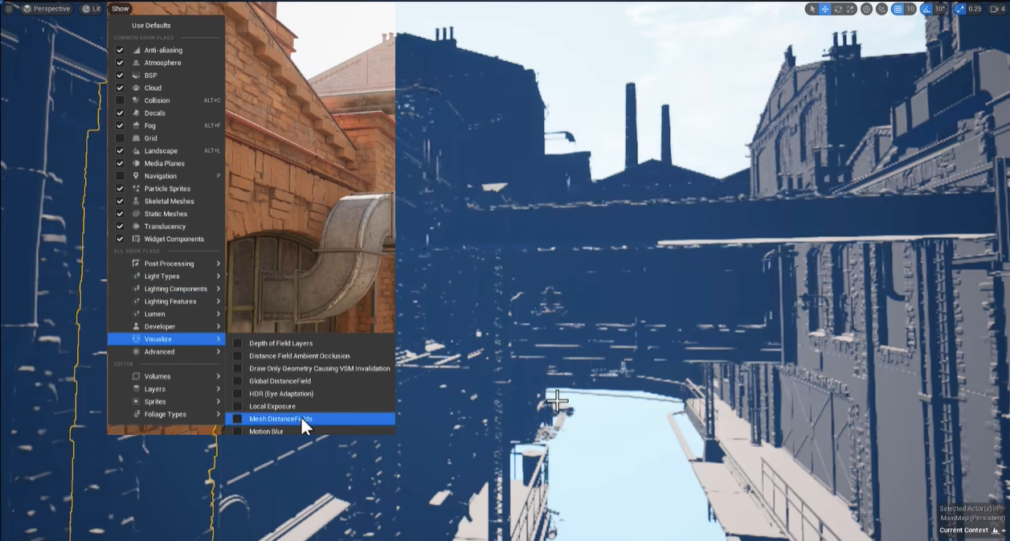Click the Decals icon in the menu
Screen dimensions: 1010x541
click(136, 113)
